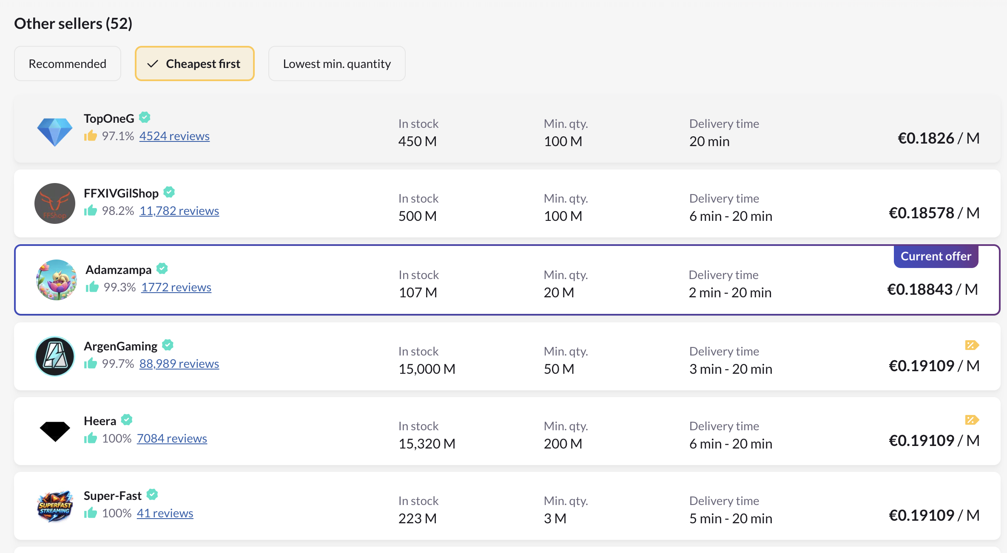Select the Cheapest first sorting option
Viewport: 1007px width, 553px height.
coord(195,64)
